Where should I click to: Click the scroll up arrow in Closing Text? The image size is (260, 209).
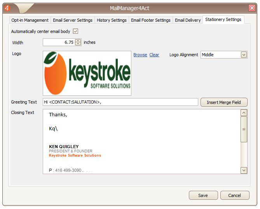244,113
